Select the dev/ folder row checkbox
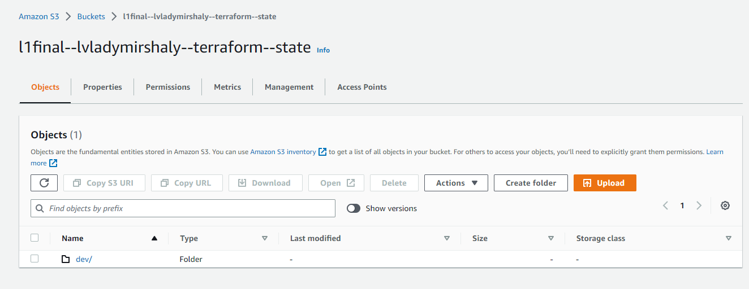 35,259
